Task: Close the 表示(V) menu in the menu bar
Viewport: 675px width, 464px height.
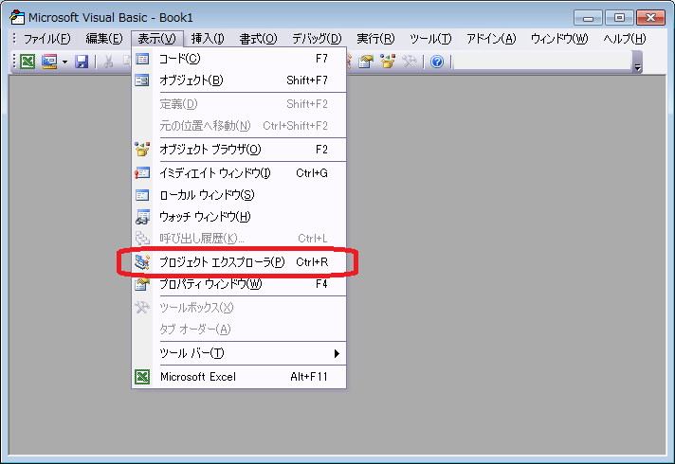Action: pyautogui.click(x=156, y=39)
